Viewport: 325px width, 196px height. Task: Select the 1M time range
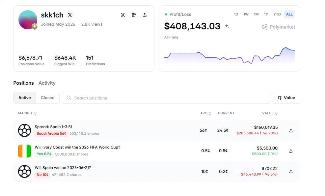pyautogui.click(x=256, y=14)
